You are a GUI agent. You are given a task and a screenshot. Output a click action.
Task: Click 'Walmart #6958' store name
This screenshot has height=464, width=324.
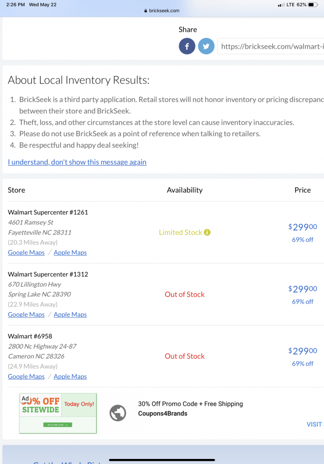point(30,336)
